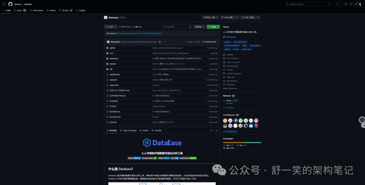
Task: Click the GitHub logo home icon
Action: point(10,4)
